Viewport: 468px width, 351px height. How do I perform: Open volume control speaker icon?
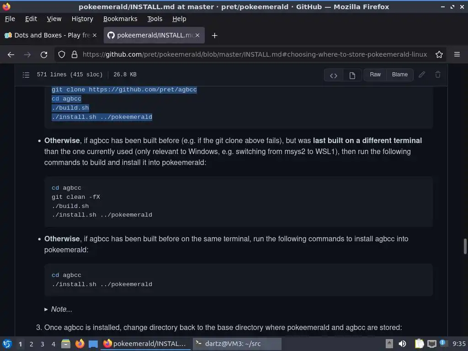[403, 344]
